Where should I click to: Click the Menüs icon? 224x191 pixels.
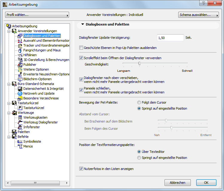tap(20, 146)
